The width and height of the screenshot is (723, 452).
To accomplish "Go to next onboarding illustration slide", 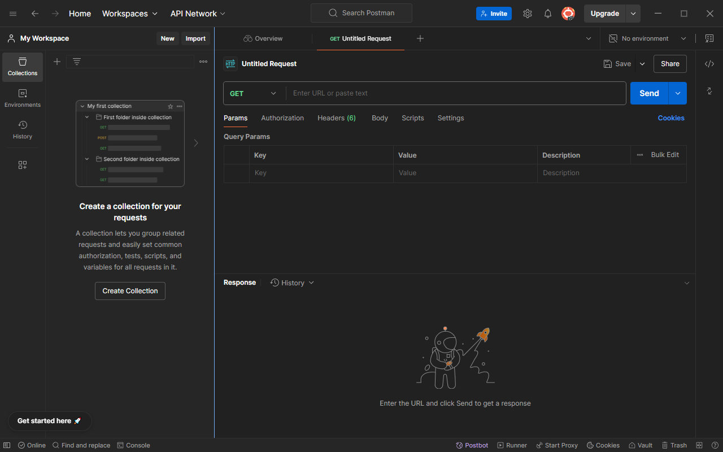I will click(x=196, y=143).
